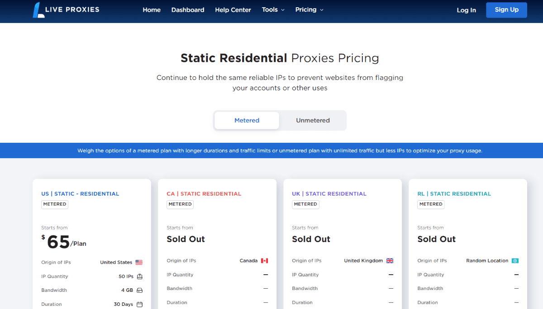Click the Canada flag icon
543x309 pixels.
[x=265, y=261]
